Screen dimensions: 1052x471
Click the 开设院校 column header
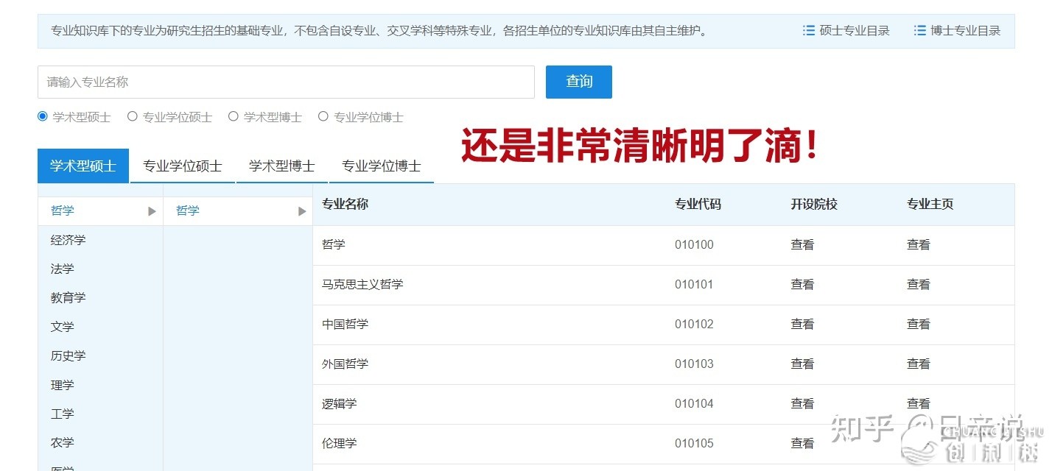click(814, 204)
